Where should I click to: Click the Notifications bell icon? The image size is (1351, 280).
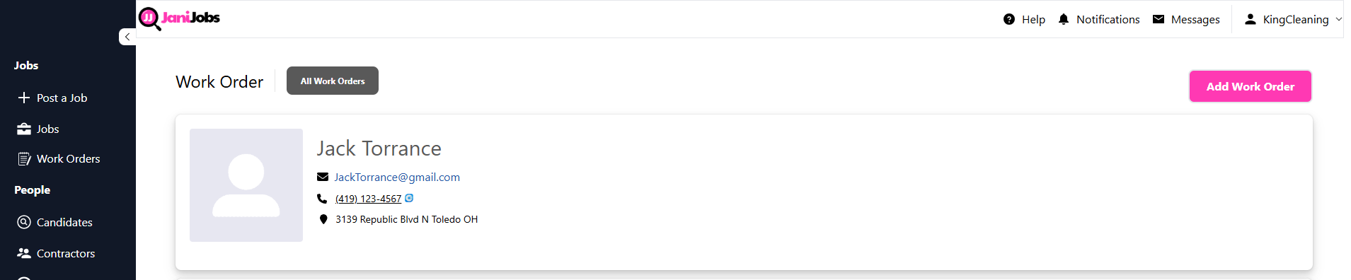pyautogui.click(x=1064, y=19)
